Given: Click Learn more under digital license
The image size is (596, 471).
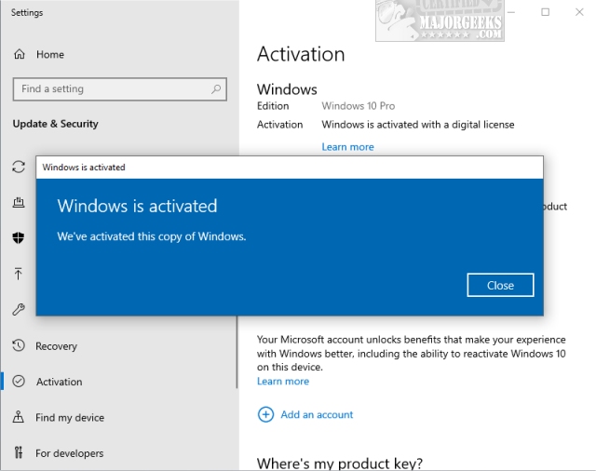Looking at the screenshot, I should tap(347, 147).
